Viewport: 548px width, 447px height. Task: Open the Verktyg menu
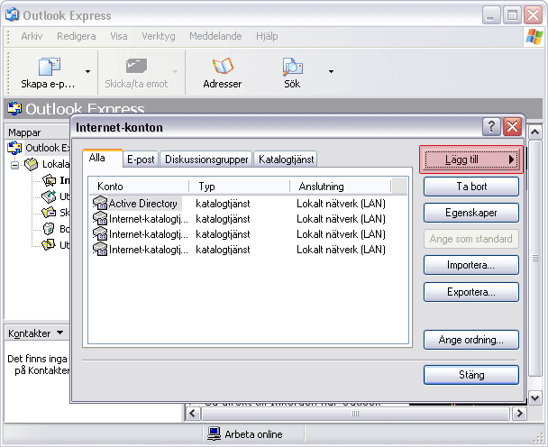click(x=158, y=37)
